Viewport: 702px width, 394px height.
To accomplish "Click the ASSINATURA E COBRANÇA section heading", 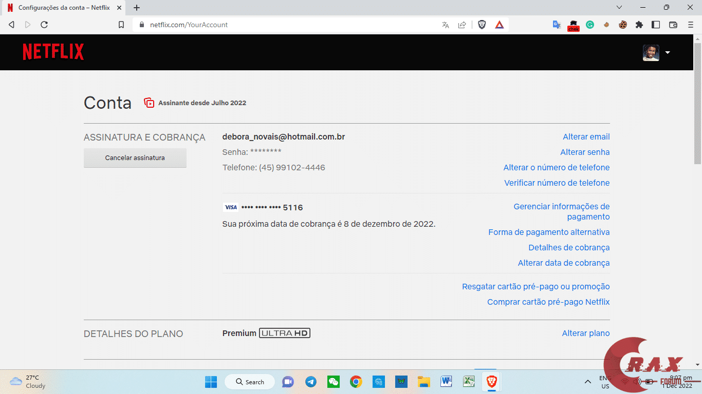I will [x=144, y=137].
